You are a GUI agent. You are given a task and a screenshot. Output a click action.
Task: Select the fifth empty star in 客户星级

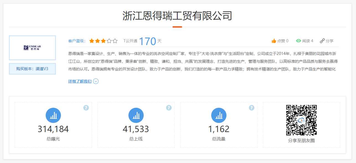pos(115,41)
